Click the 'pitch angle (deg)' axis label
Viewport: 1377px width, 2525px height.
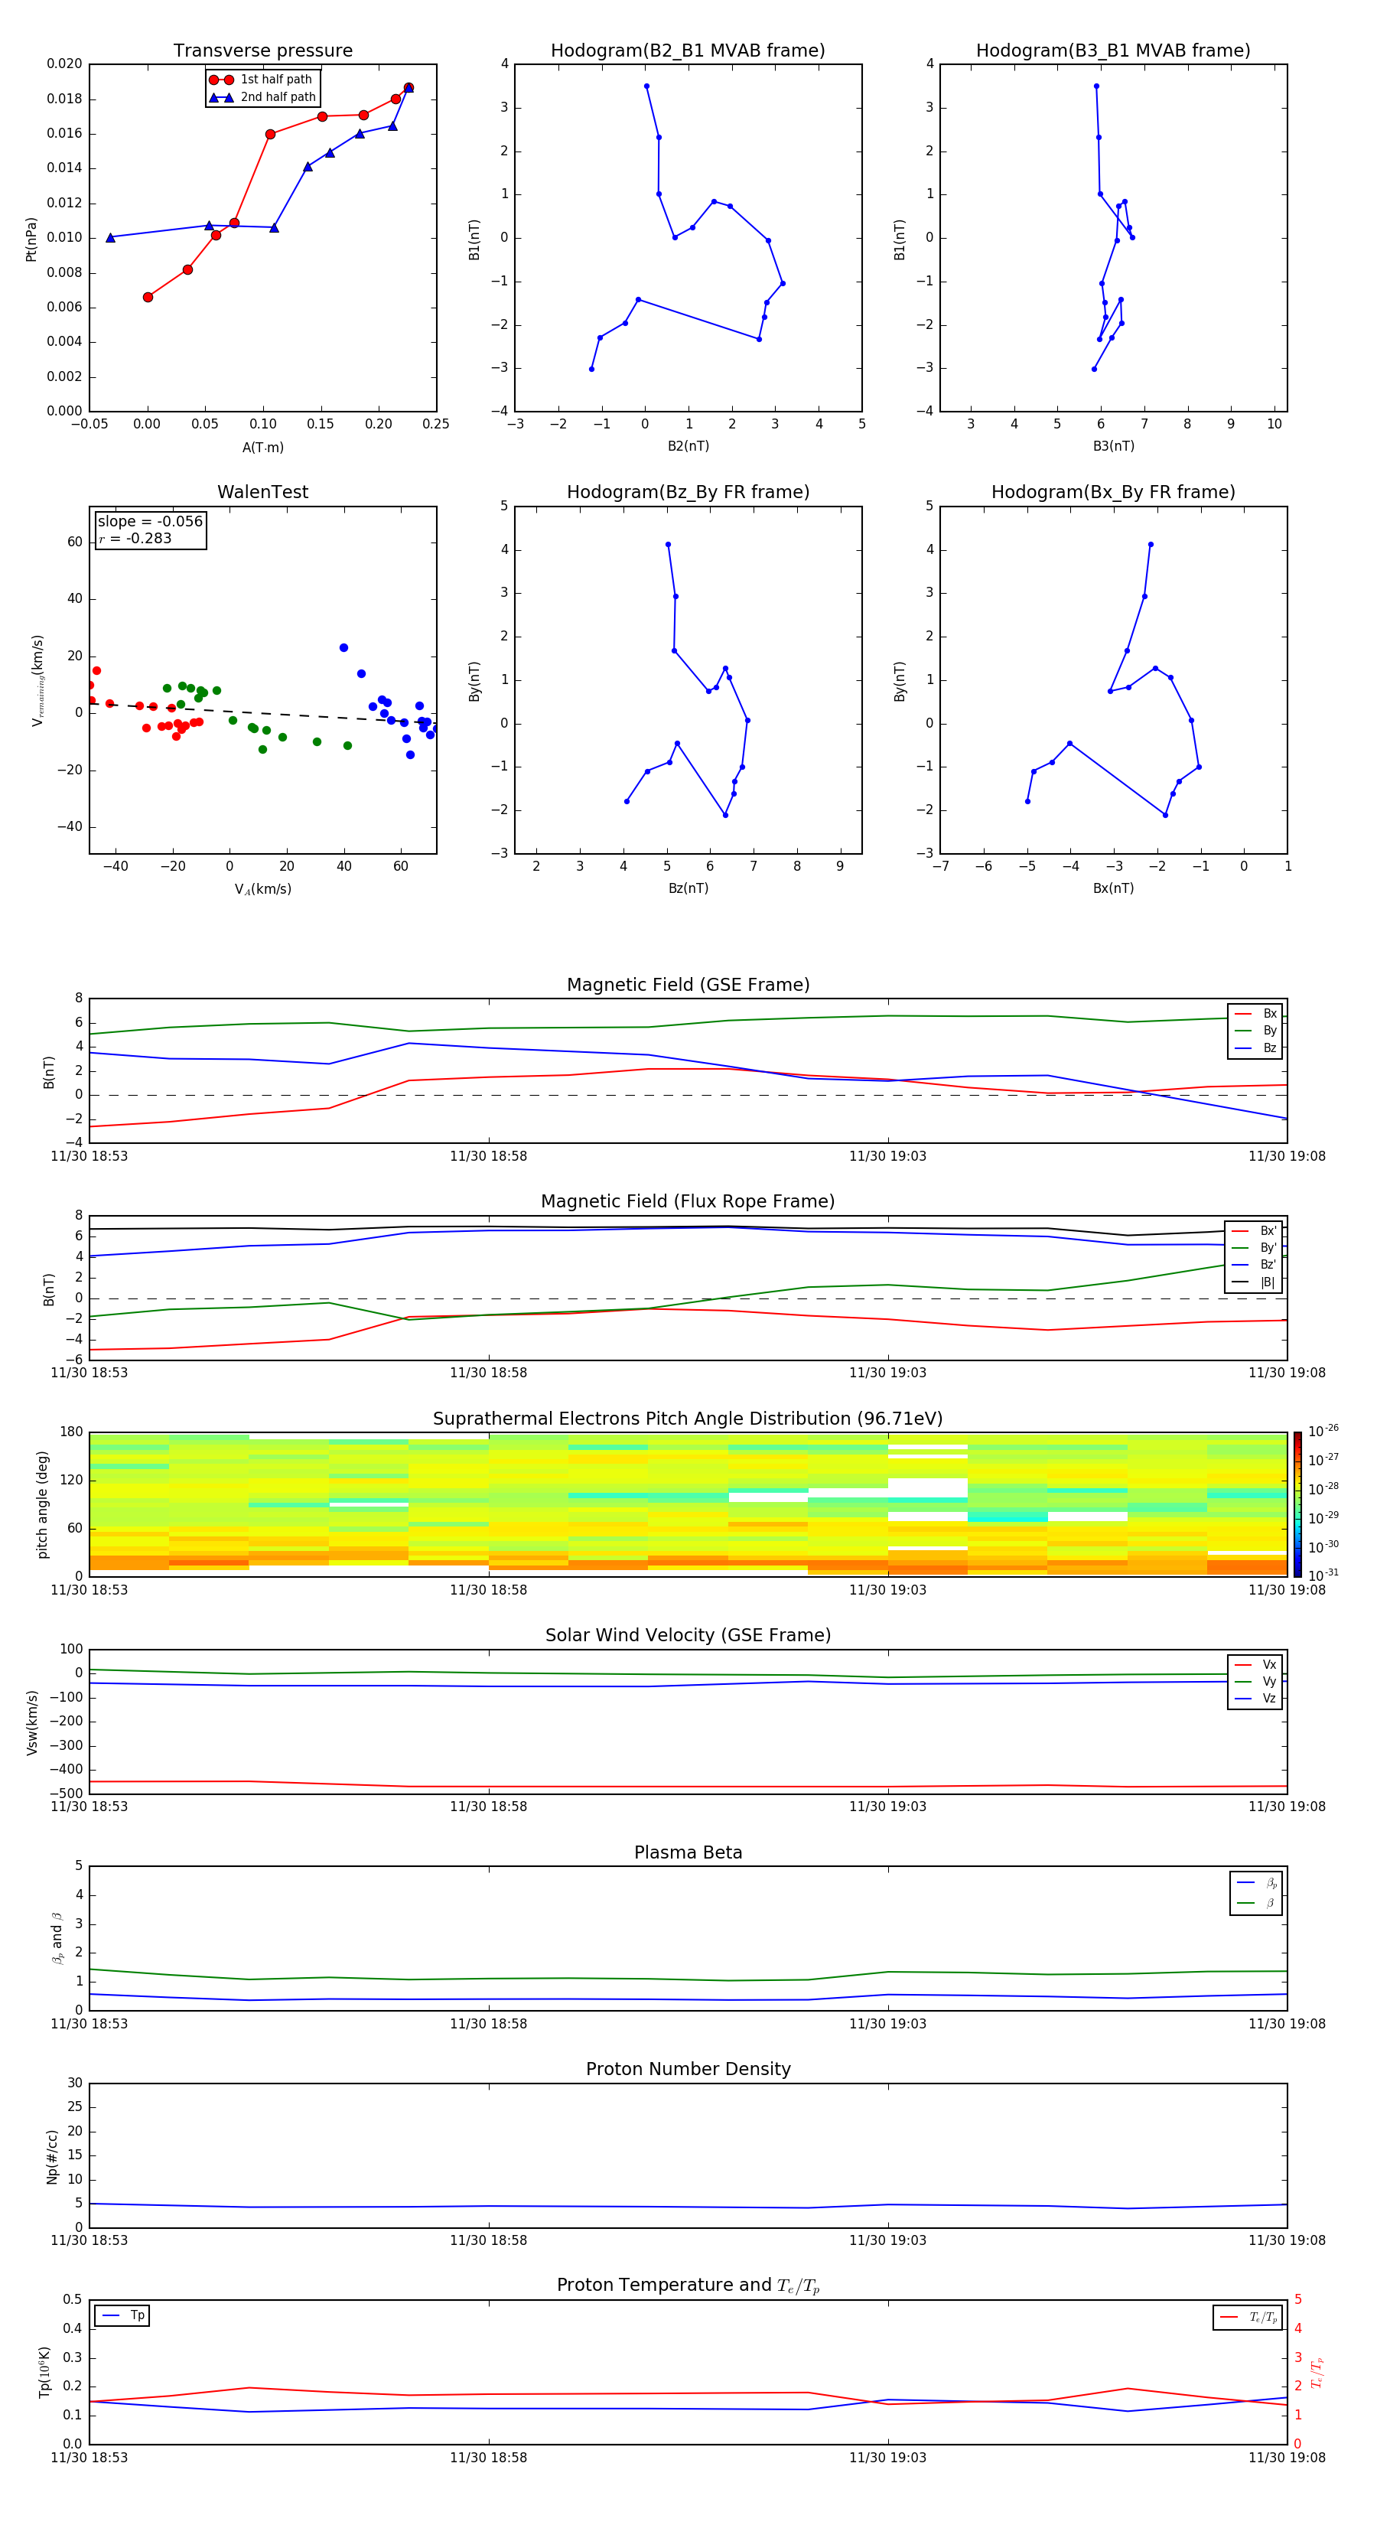point(42,1504)
